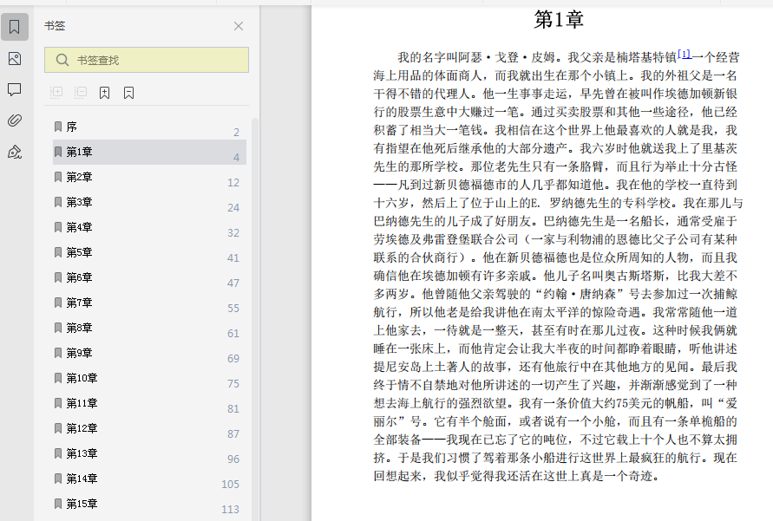Open the attachments paperclip icon
This screenshot has height=521, width=773.
[15, 120]
